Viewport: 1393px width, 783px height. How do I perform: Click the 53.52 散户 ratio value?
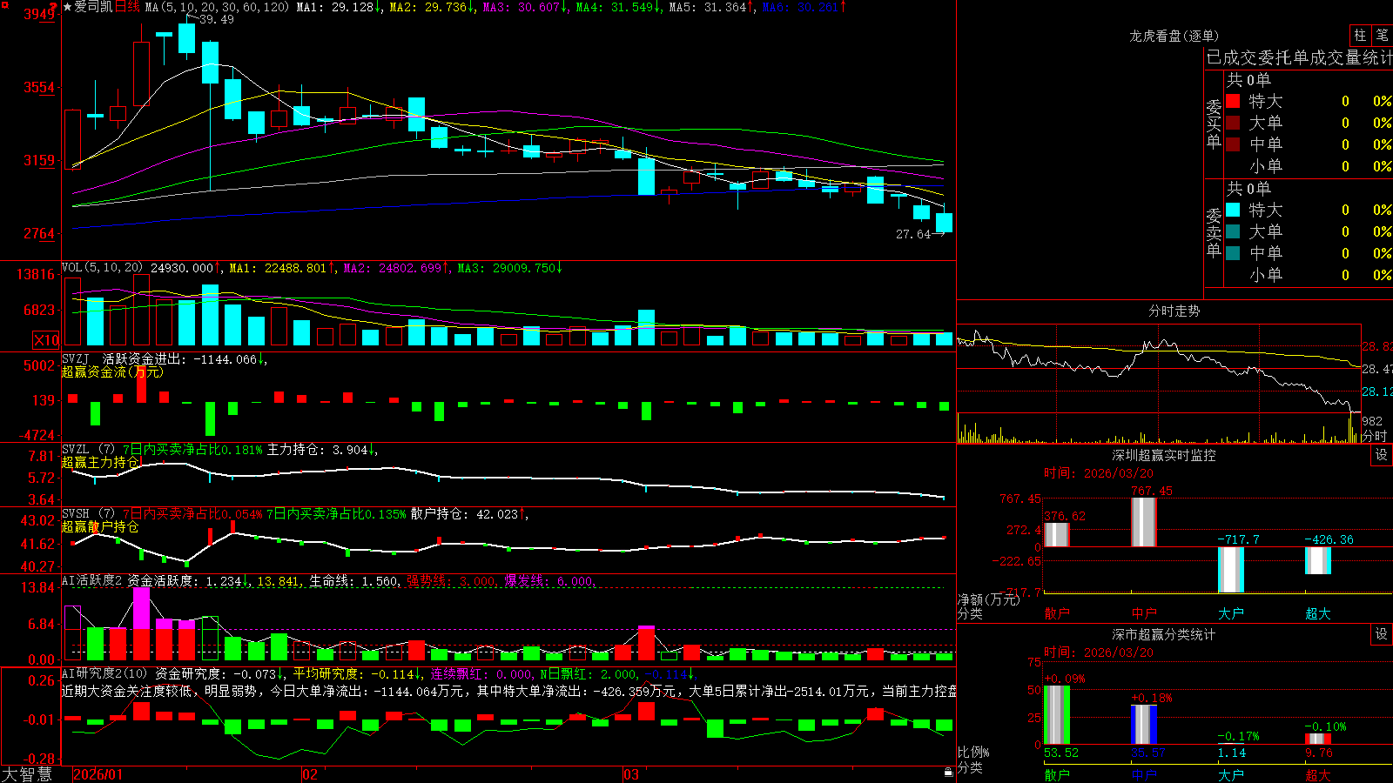coord(1061,753)
